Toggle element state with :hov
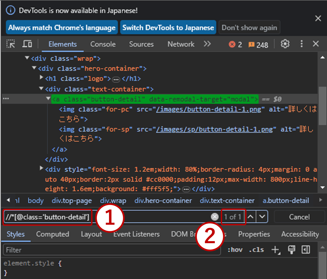327x279 pixels. pos(235,249)
